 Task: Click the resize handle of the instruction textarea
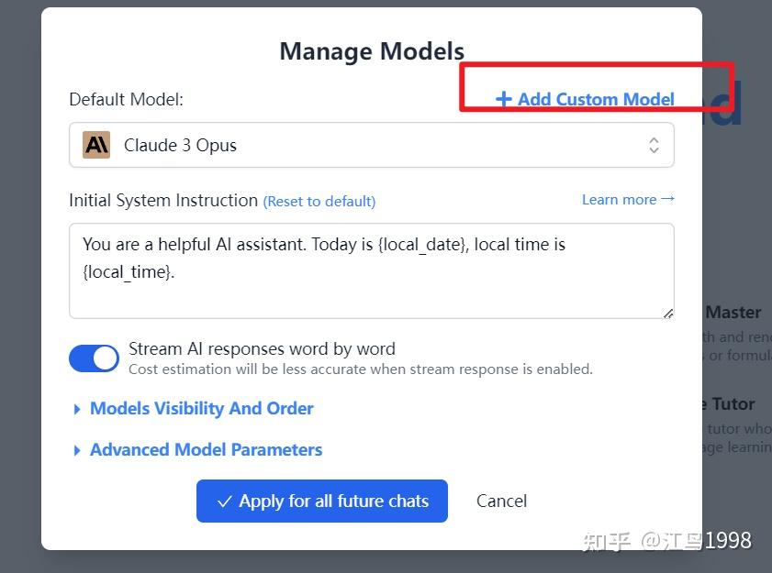(x=667, y=313)
